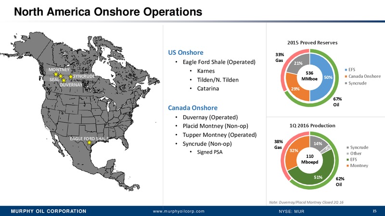Click the Canada Onshore orange legend swatch
This screenshot has height=216, width=385.
(346, 76)
